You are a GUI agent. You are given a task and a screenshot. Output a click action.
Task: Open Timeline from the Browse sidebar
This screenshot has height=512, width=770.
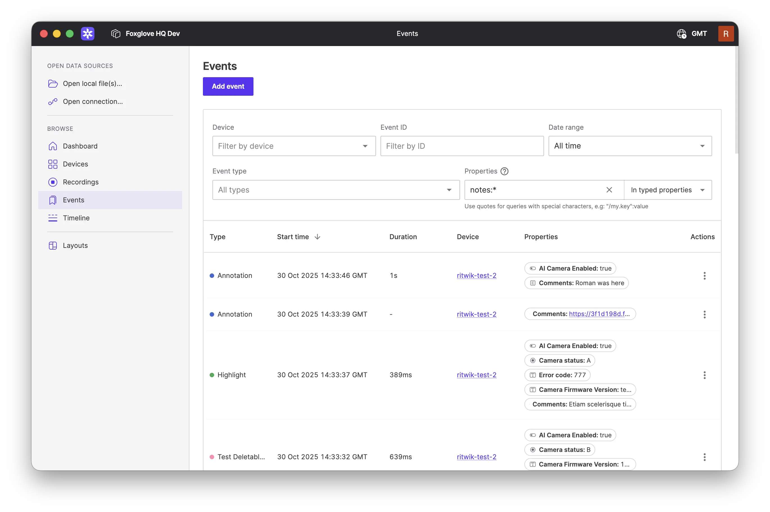(x=76, y=218)
